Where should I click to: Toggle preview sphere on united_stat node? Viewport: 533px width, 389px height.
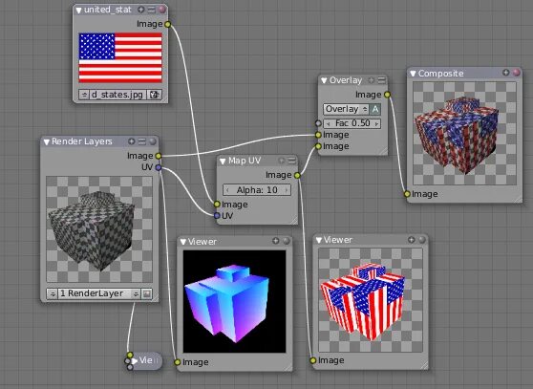(162, 10)
